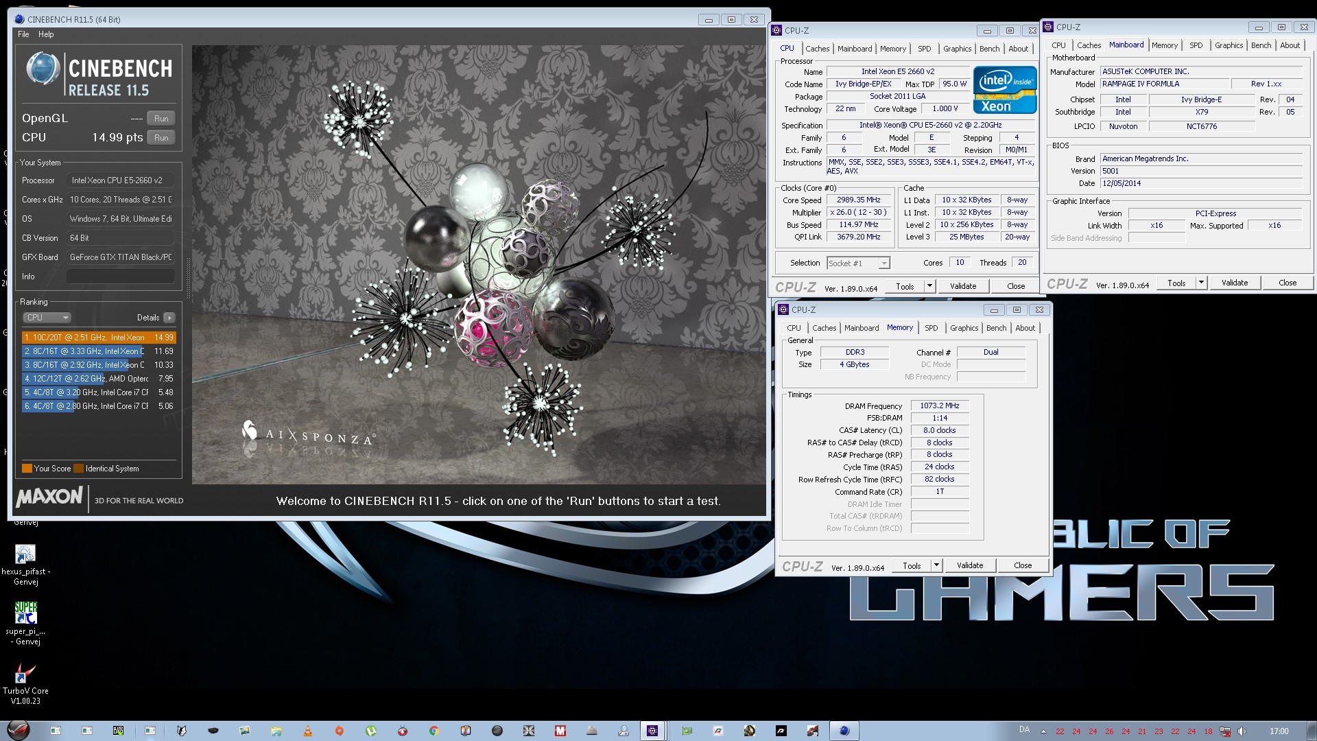1317x741 pixels.
Task: Show hidden tray icons arrow
Action: (1043, 731)
